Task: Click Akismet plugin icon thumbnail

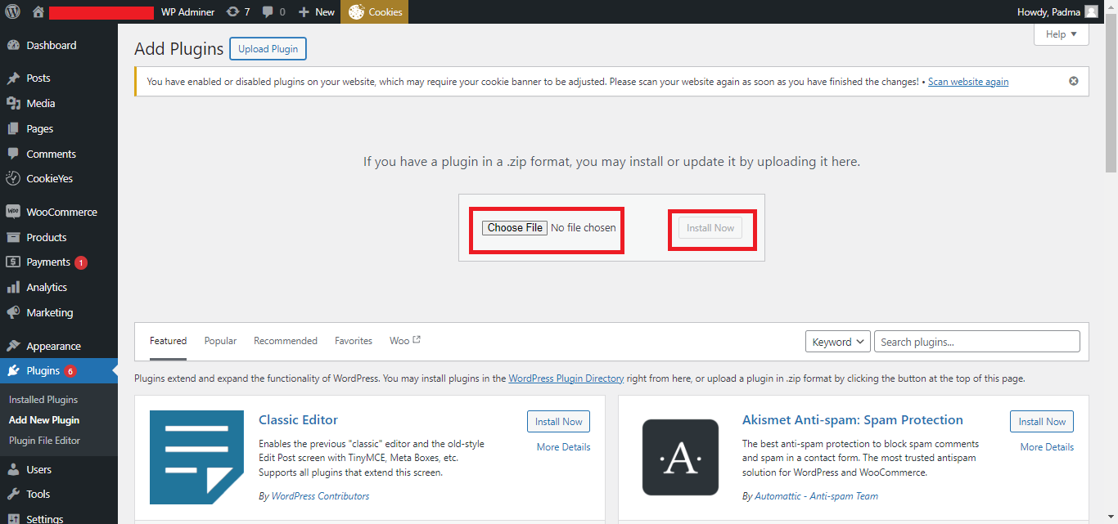Action: [x=680, y=457]
